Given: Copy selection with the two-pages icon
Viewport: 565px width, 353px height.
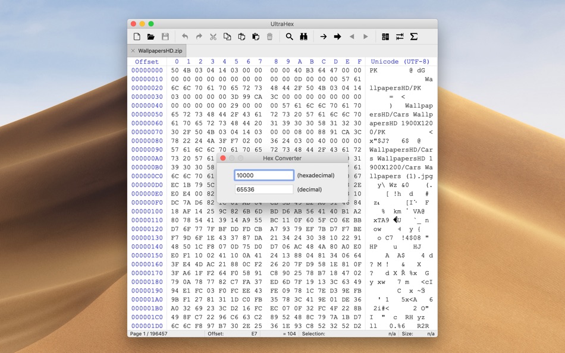Looking at the screenshot, I should click(227, 37).
